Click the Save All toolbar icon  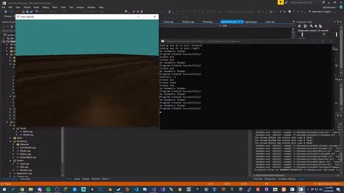(31, 12)
